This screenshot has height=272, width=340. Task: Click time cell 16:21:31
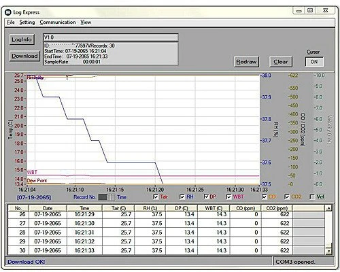pos(84,233)
